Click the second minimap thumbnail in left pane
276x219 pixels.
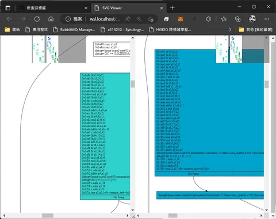[x=52, y=49]
